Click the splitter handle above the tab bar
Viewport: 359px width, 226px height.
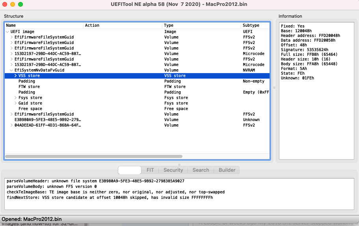click(179, 164)
